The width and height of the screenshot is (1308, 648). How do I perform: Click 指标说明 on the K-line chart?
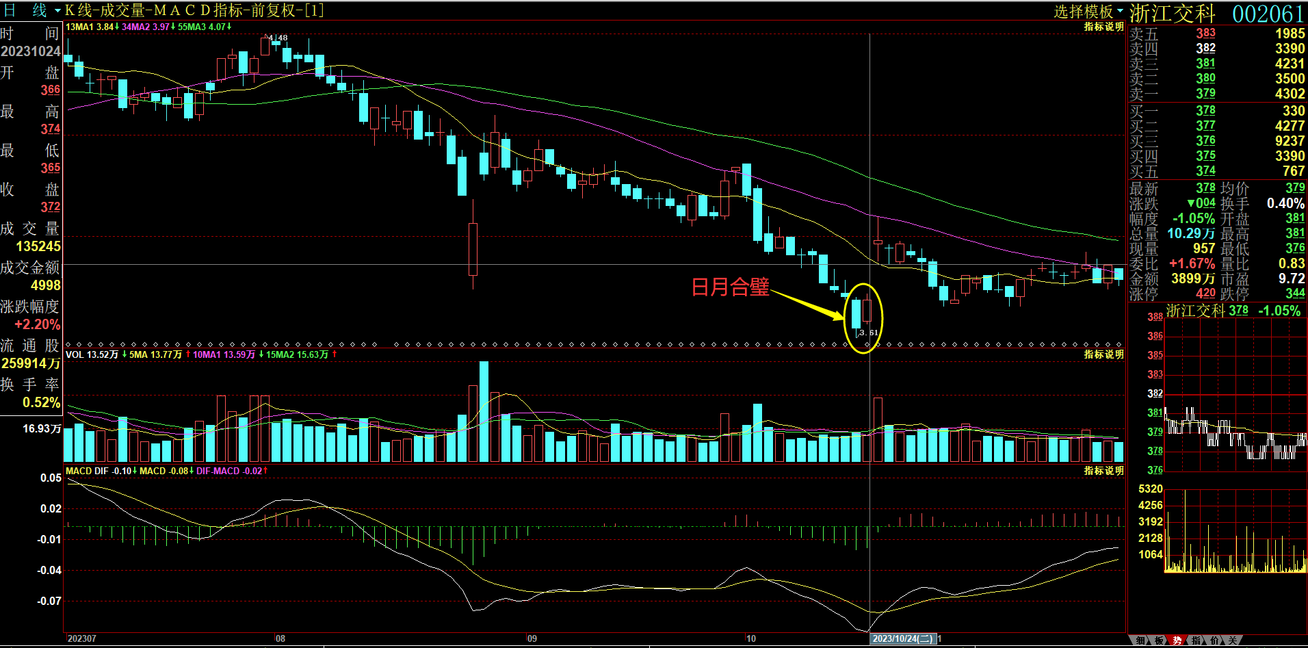tap(1103, 27)
